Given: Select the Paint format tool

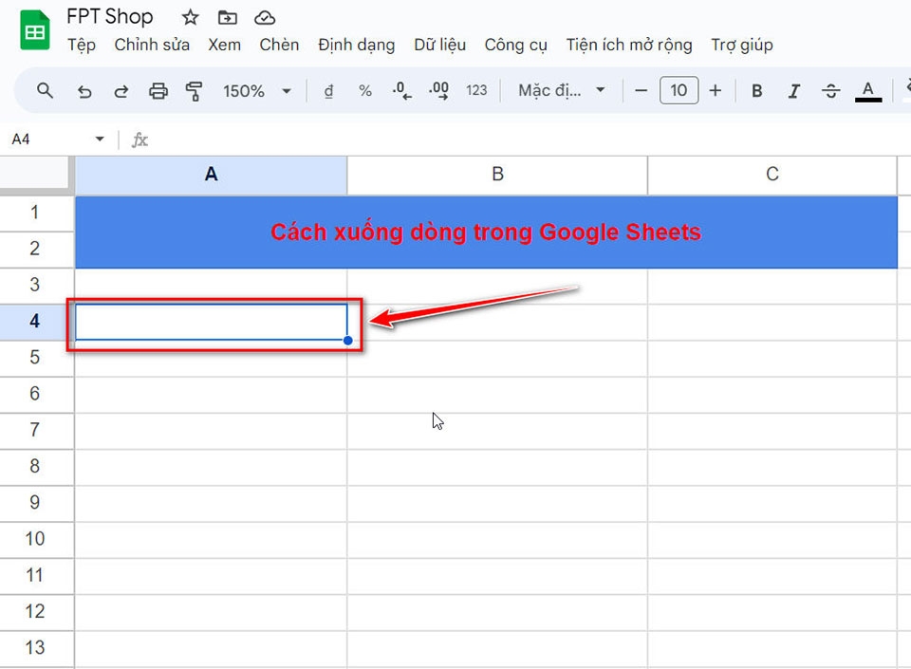Looking at the screenshot, I should coord(195,90).
